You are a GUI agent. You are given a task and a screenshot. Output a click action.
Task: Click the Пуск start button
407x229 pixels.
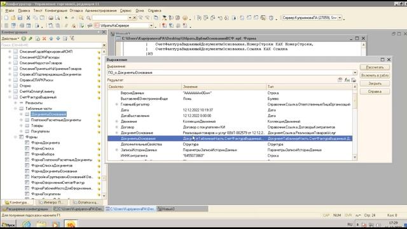8,225
